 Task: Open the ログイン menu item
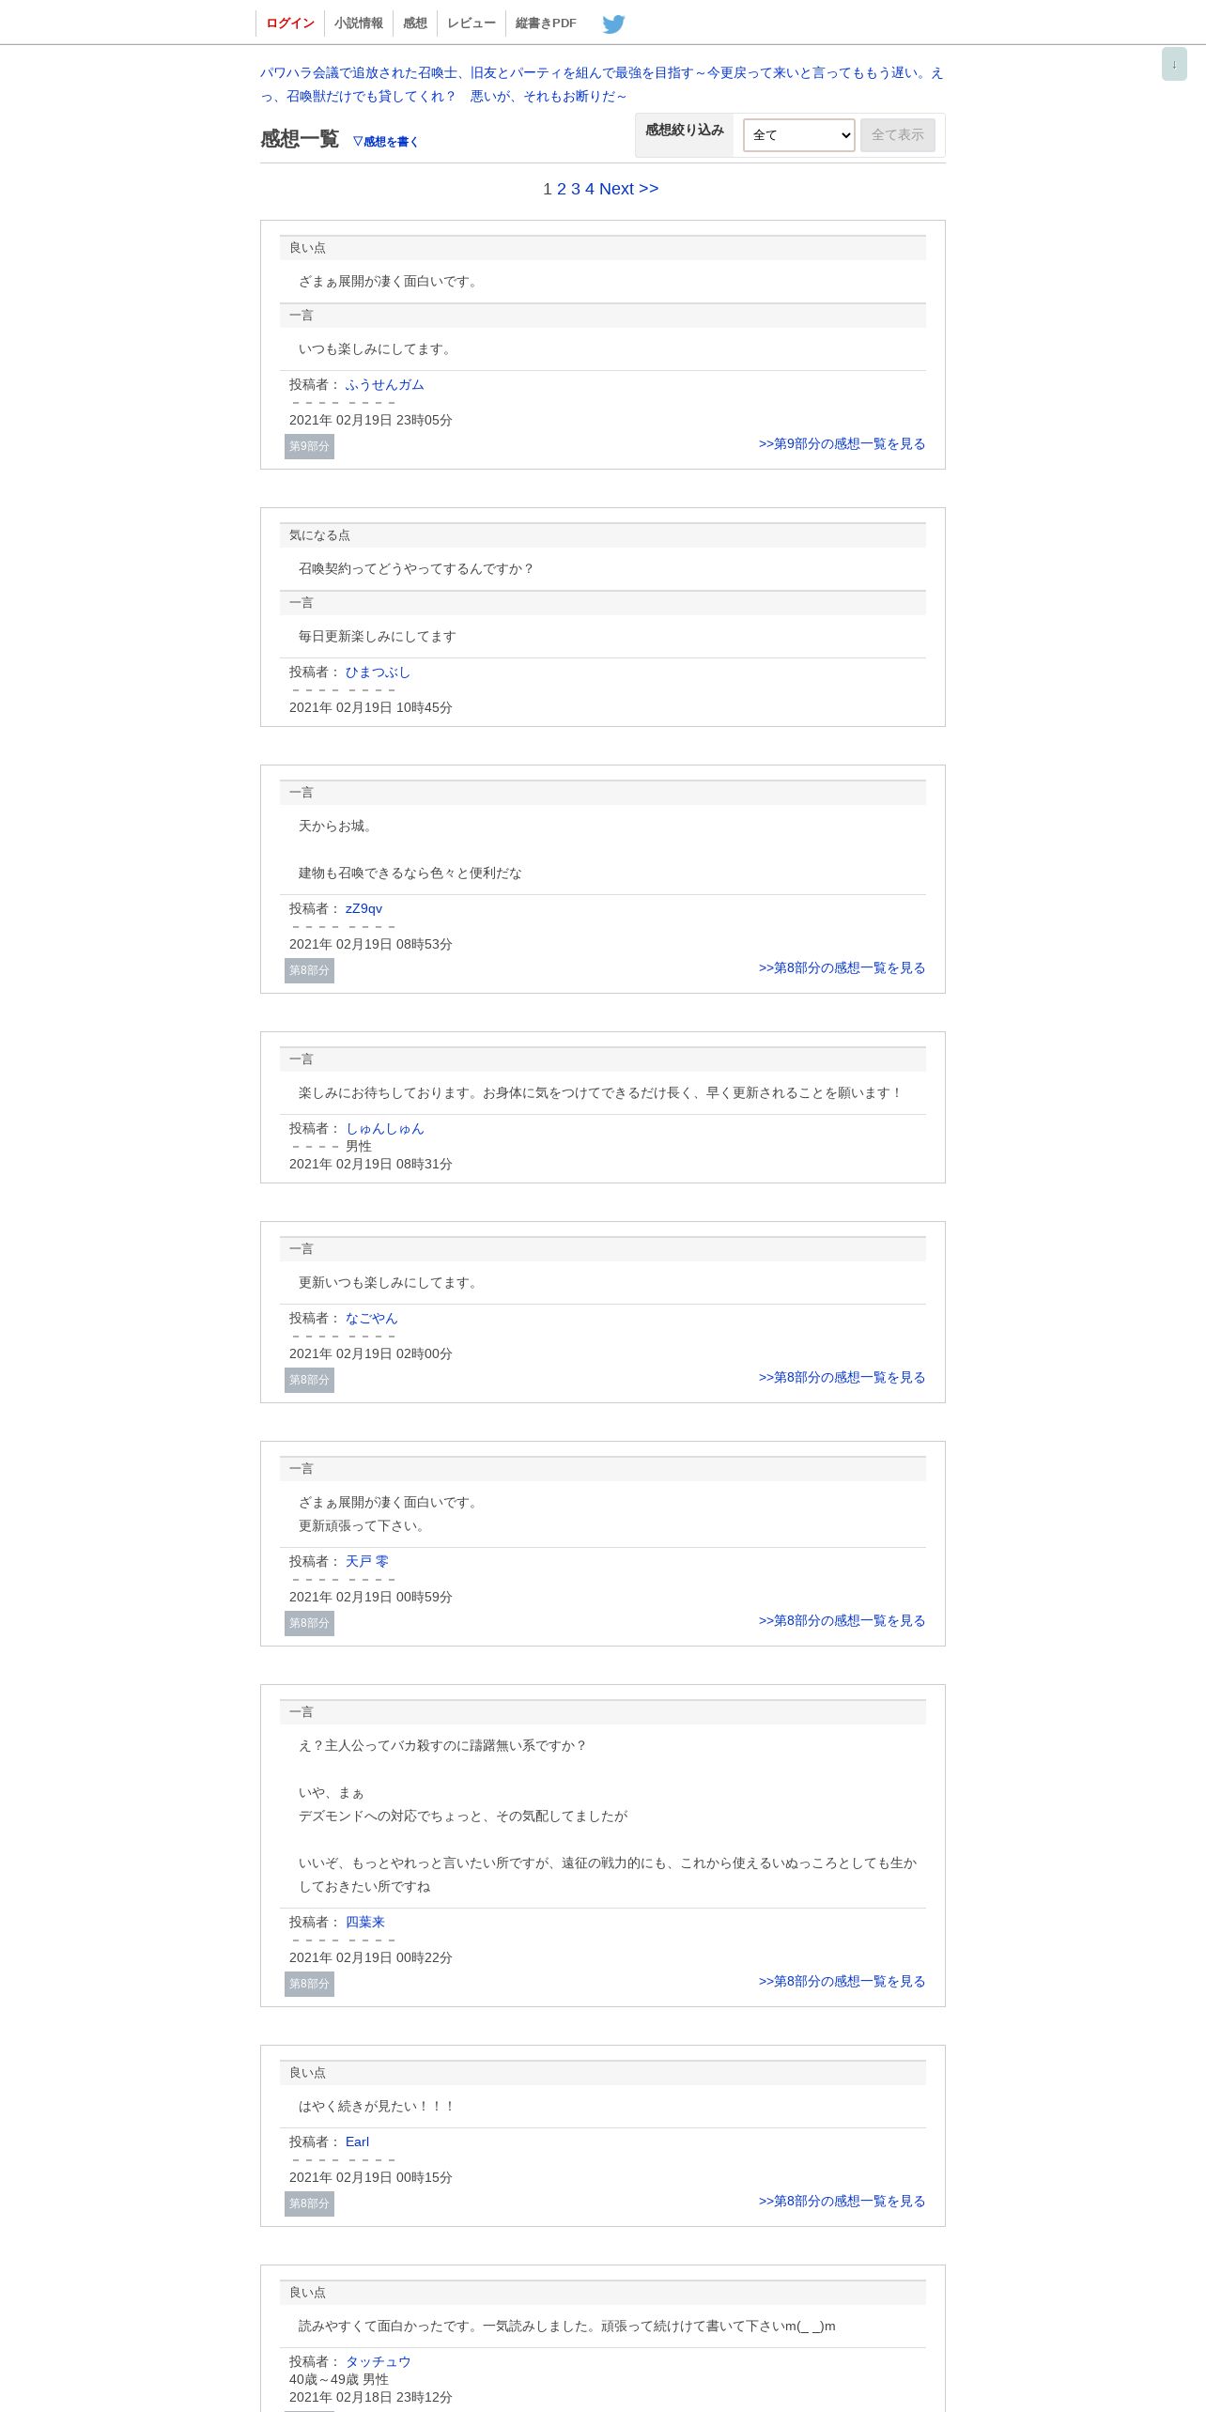click(x=290, y=23)
